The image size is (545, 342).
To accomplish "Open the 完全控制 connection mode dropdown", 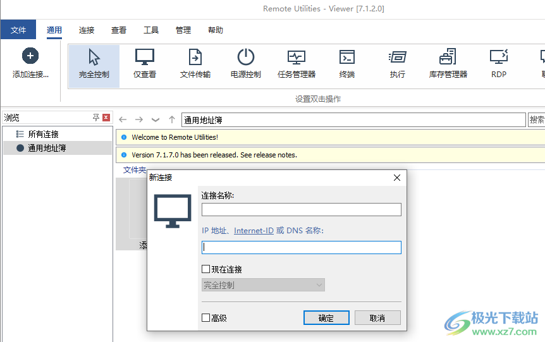I will click(263, 285).
